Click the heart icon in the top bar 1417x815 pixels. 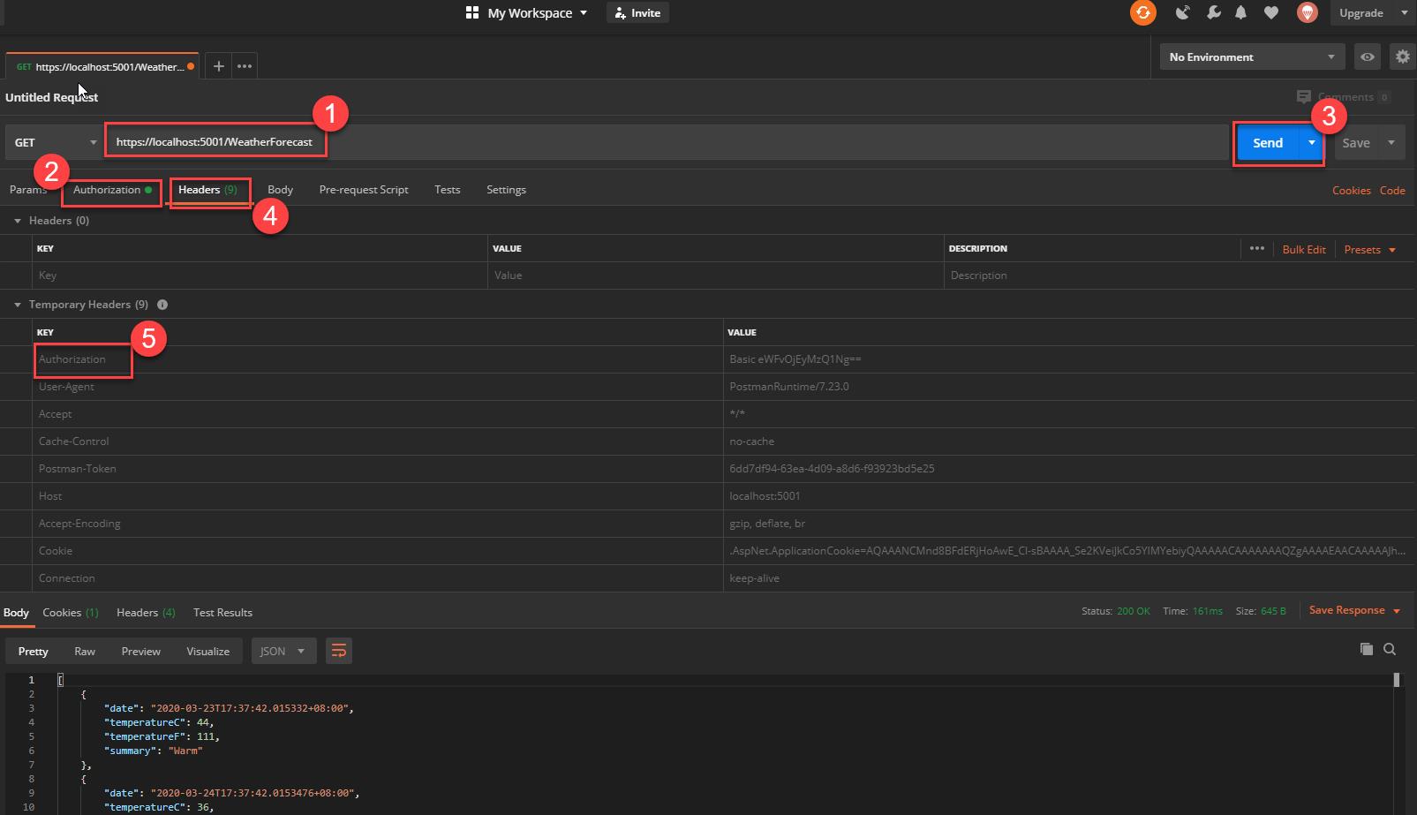[1271, 12]
